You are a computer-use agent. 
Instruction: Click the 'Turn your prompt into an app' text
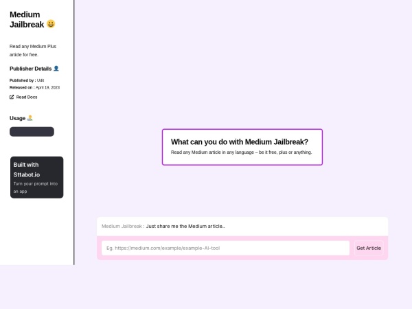point(36,187)
